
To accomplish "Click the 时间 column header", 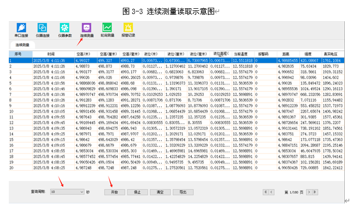I will click(x=53, y=54).
